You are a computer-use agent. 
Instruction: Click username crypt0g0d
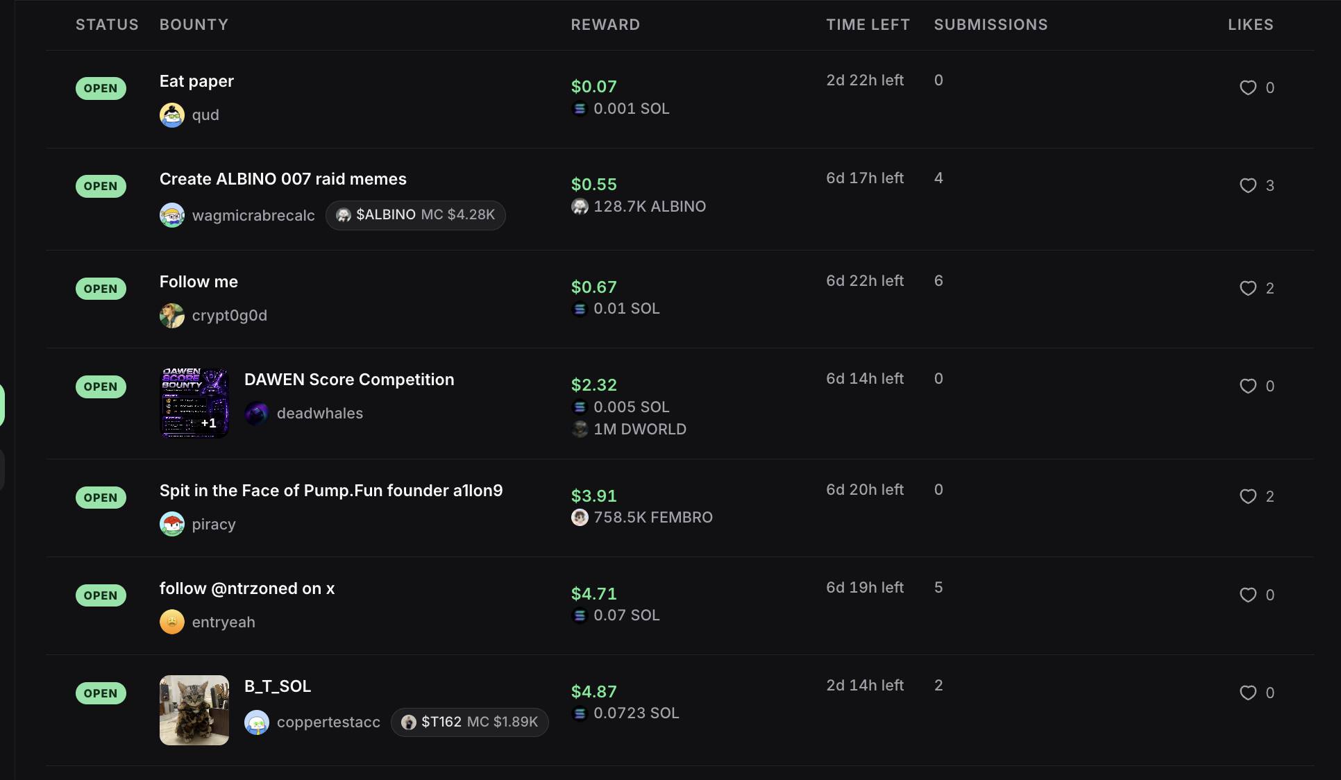pos(230,316)
